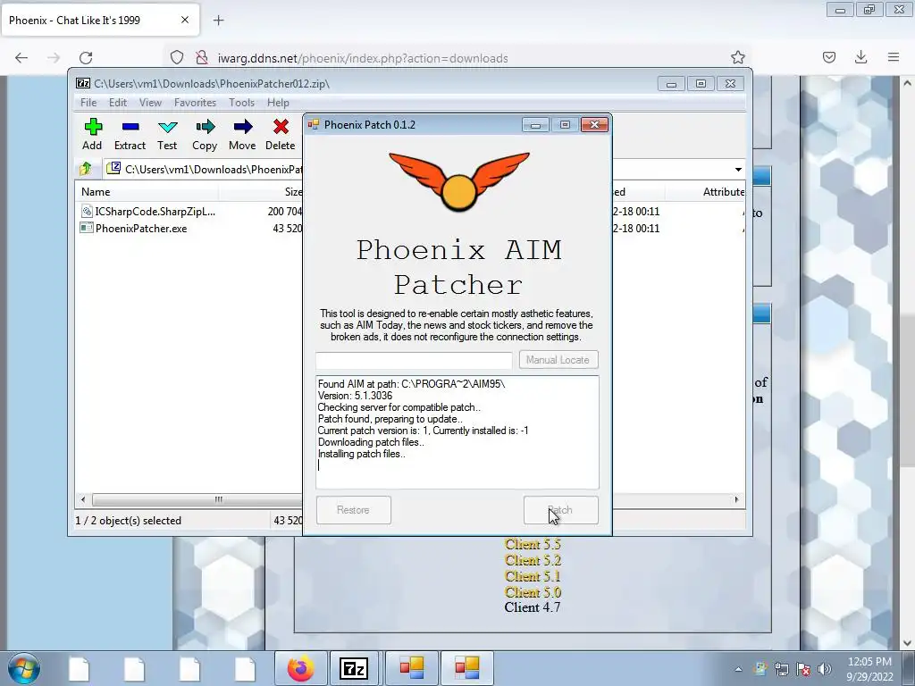Close the Phoenix browser tab
Viewport: 915px width, 686px height.
[x=185, y=21]
